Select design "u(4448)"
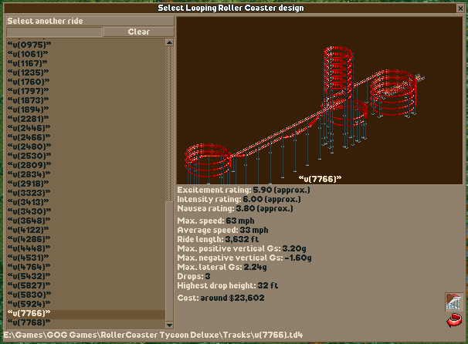468x344 pixels. click(x=86, y=248)
